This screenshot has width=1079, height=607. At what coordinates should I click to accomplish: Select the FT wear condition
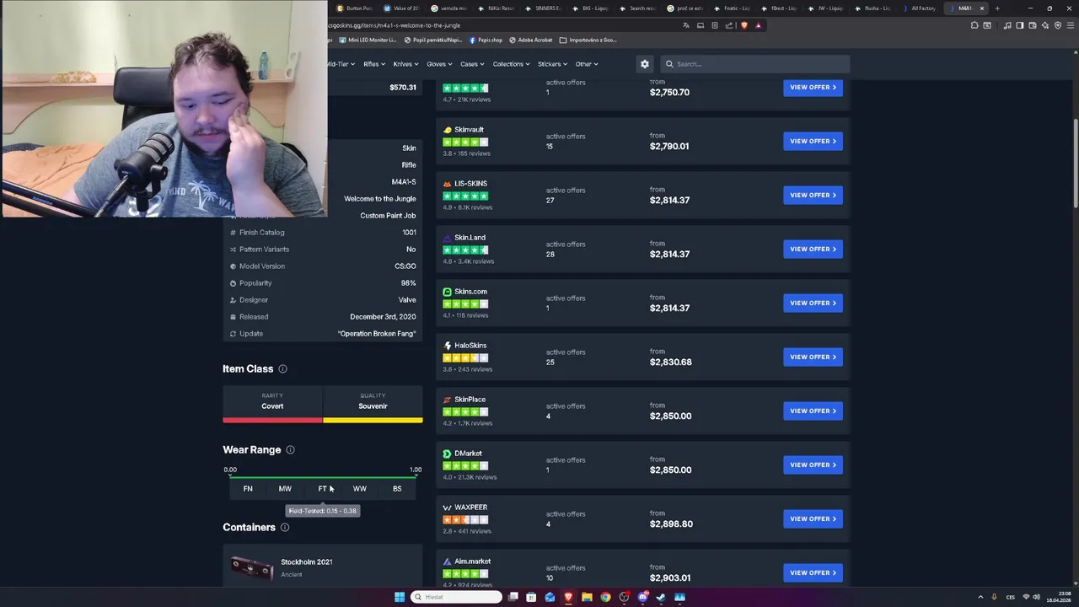(x=322, y=489)
